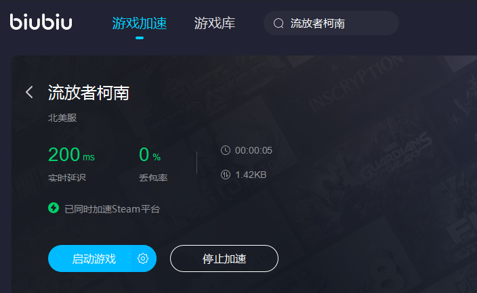Click the green lightning bolt icon
The image size is (477, 293).
[x=54, y=208]
